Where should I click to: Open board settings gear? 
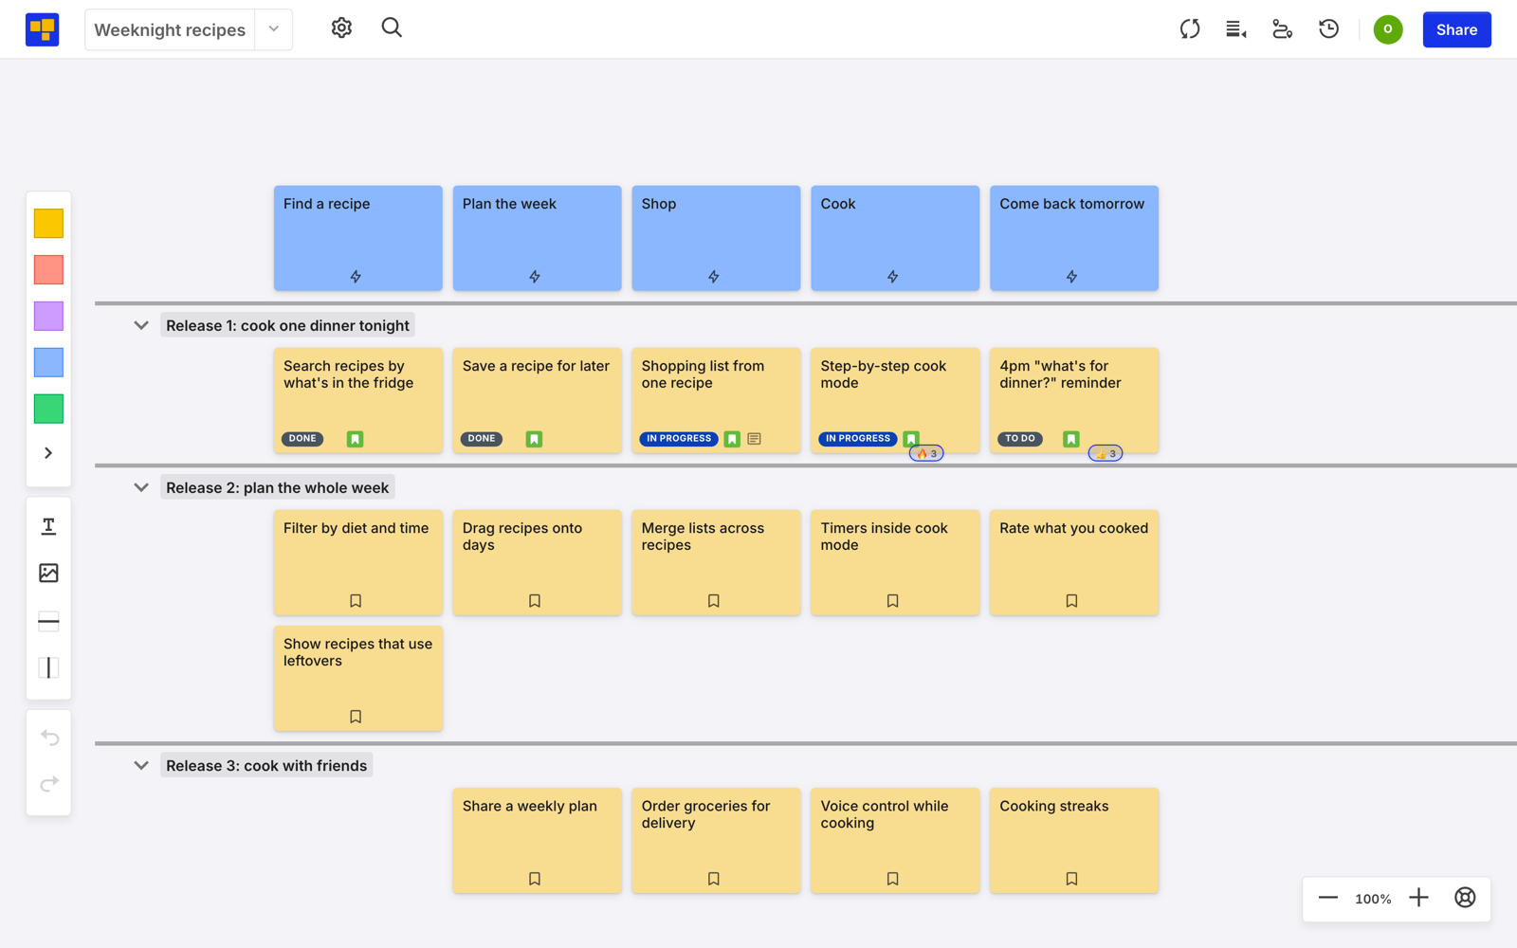pos(341,28)
